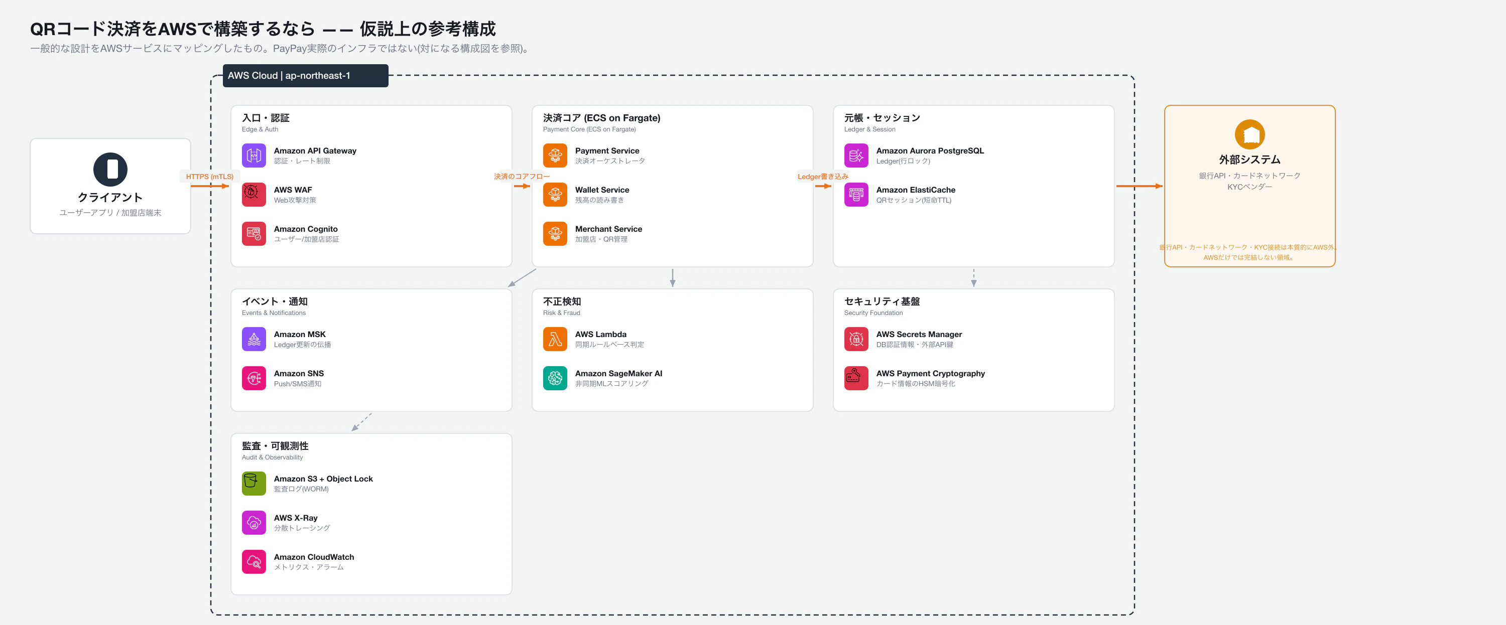The image size is (1506, 625).
Task: Select the 外部システム card title
Action: (x=1249, y=160)
